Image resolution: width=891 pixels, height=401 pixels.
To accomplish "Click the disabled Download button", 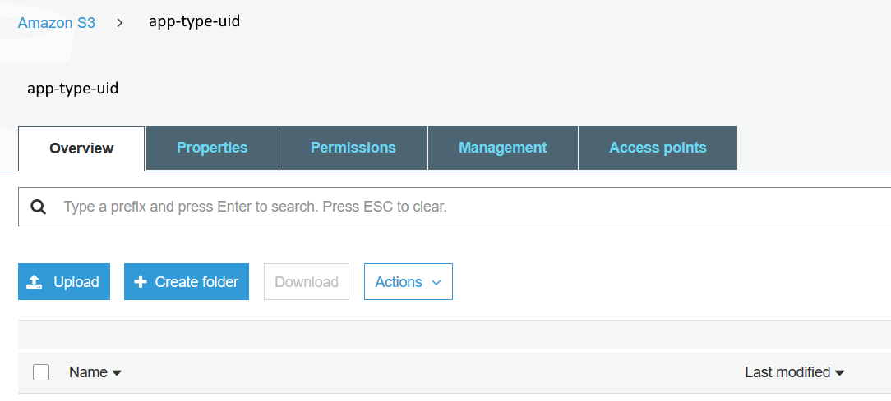I will click(x=307, y=282).
